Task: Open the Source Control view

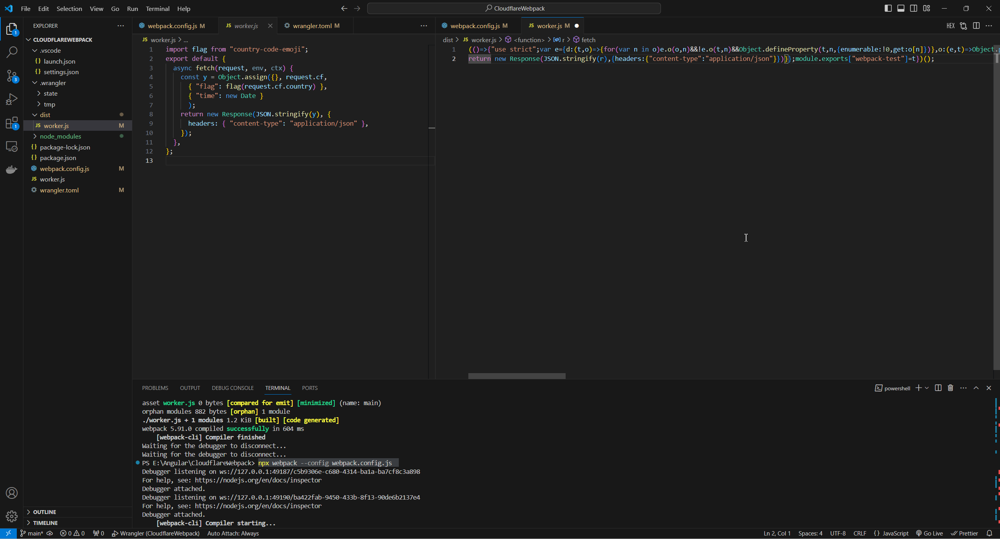Action: [12, 76]
